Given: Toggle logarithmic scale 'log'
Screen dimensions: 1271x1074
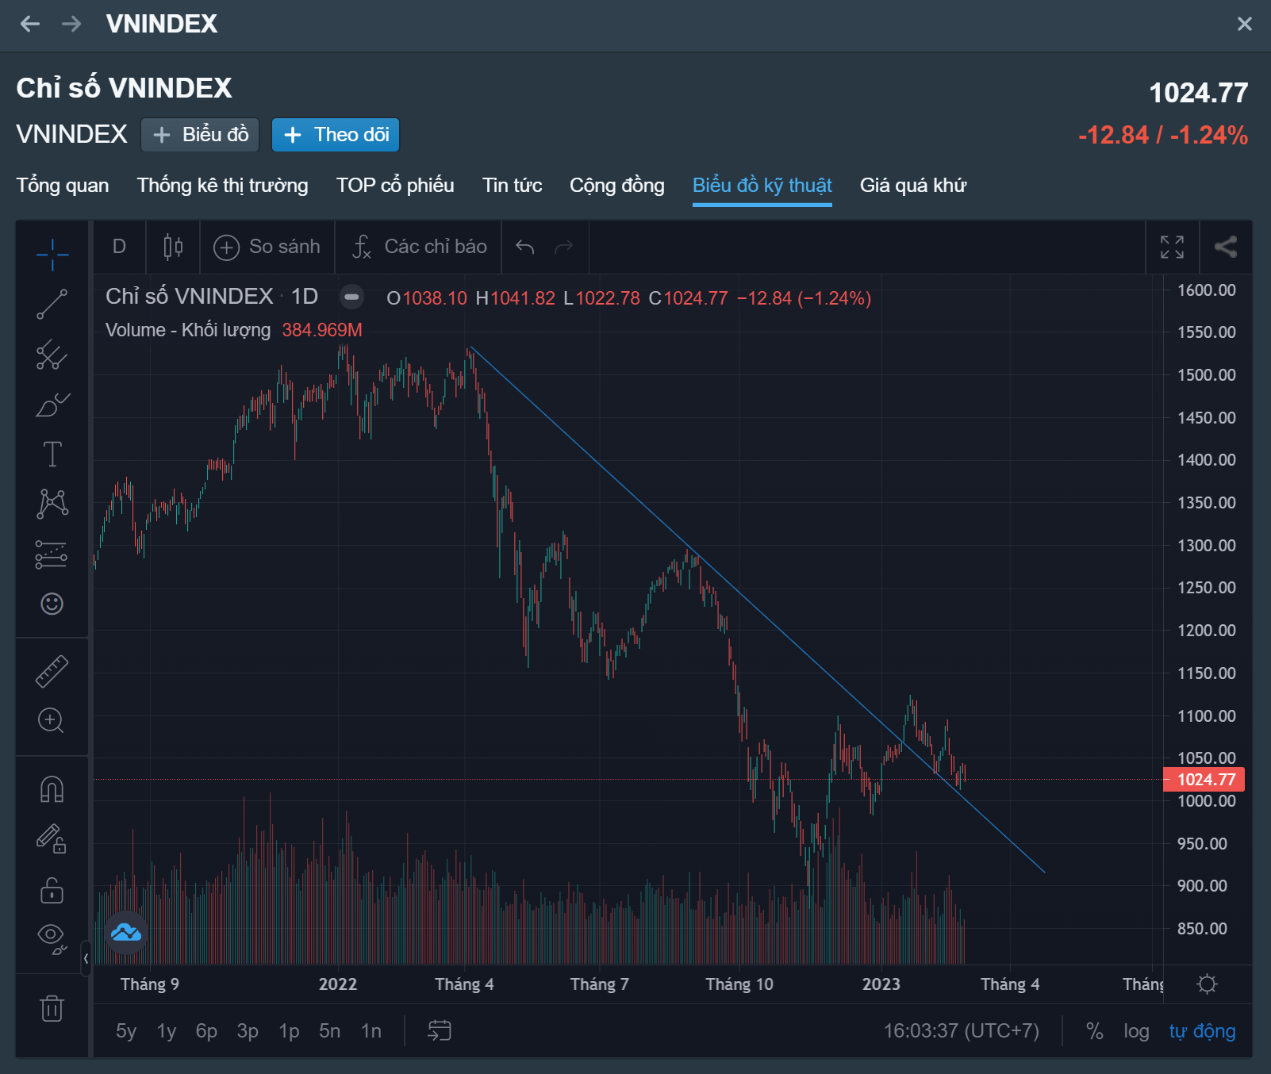Looking at the screenshot, I should (x=1136, y=1031).
